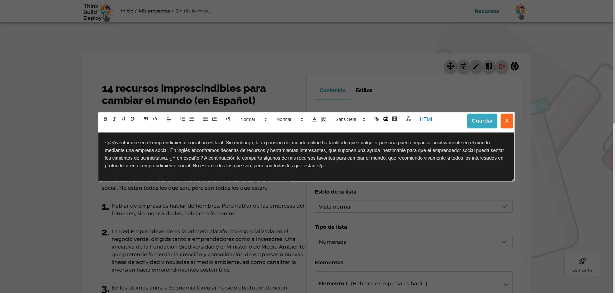
Task: Open the AI brain tool icon
Action: click(514, 66)
